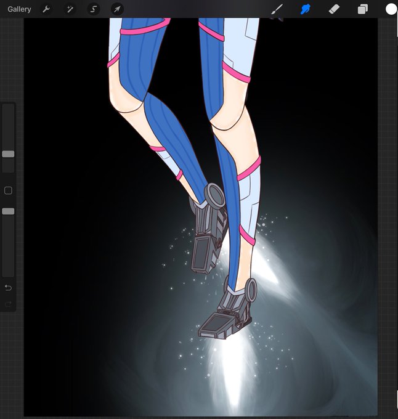Undo the last stroke
398x419 pixels.
[8, 288]
